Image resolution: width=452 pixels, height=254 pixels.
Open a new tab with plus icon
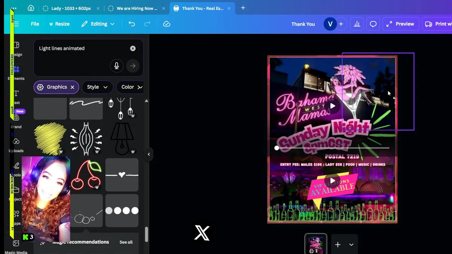coord(243,8)
